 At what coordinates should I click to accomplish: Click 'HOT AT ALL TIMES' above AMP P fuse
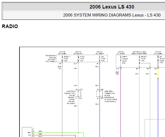tap(121, 53)
